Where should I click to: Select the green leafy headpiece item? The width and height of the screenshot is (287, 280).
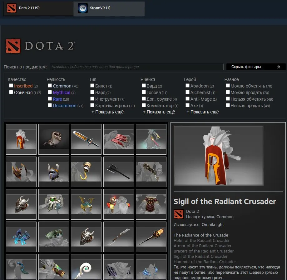click(54, 237)
